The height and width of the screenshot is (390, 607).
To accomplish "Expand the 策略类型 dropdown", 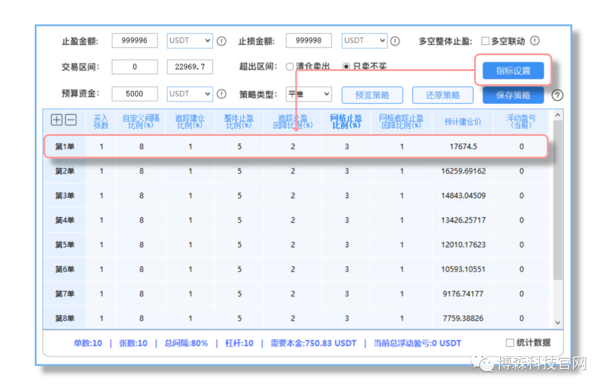I will tap(309, 94).
